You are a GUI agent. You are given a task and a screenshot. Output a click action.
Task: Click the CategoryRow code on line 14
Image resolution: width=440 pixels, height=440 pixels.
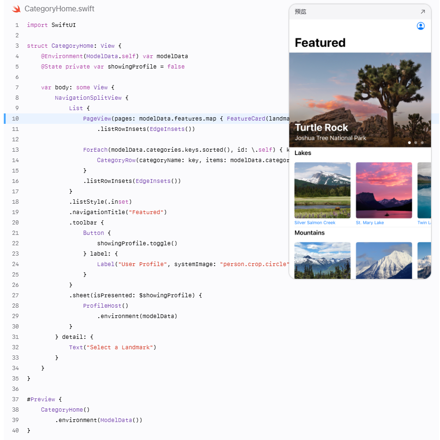click(193, 160)
